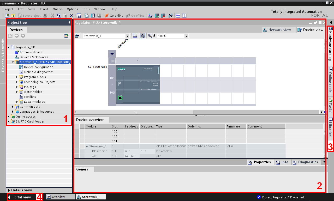The image size is (334, 201).
Task: Expand Languages & Resources node
Action: [13, 112]
